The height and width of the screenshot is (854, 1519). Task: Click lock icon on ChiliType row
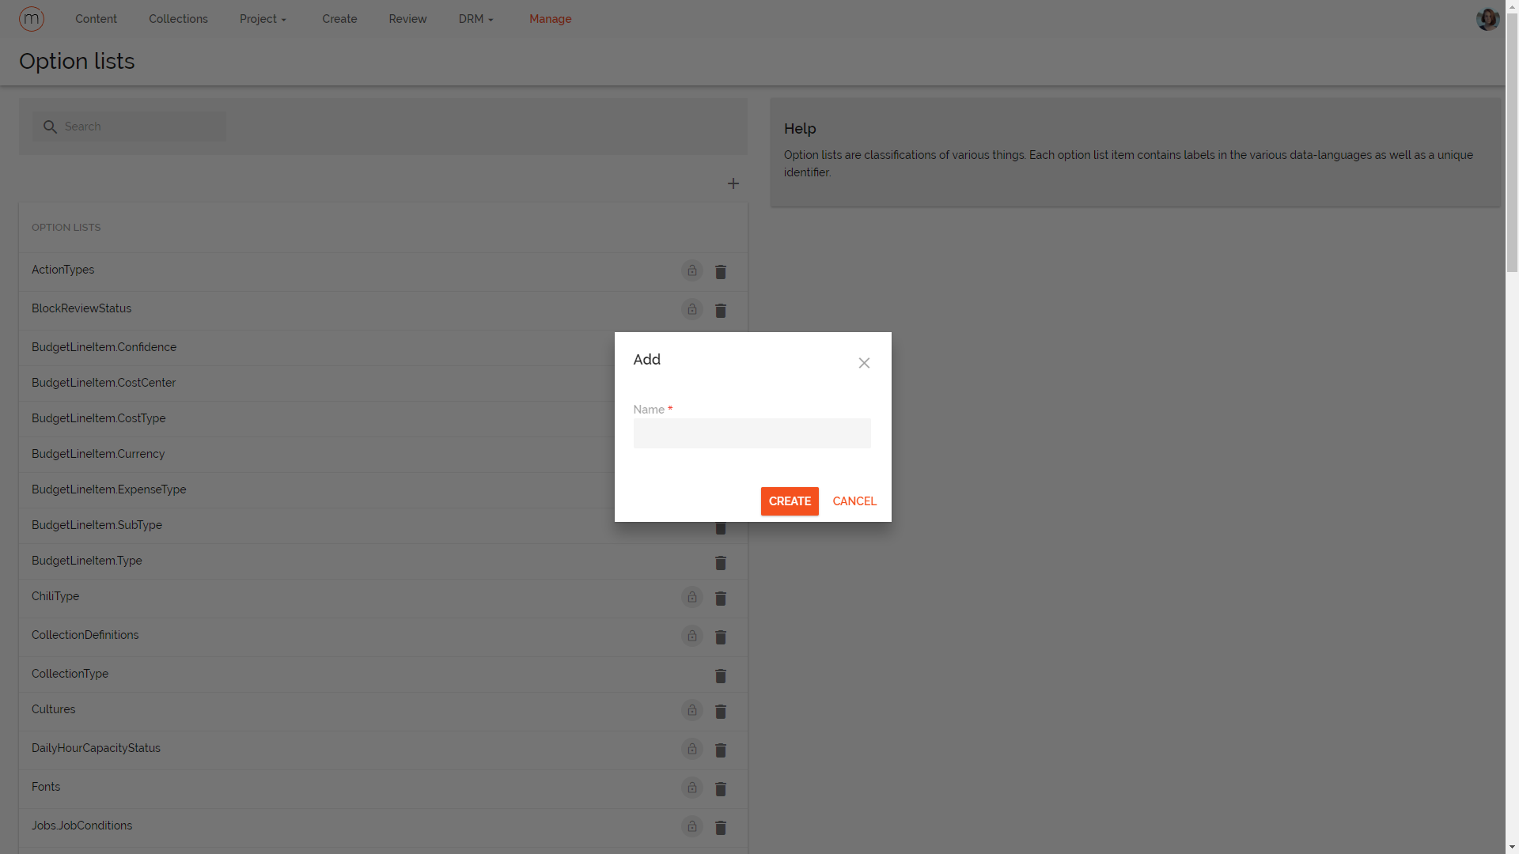click(692, 597)
